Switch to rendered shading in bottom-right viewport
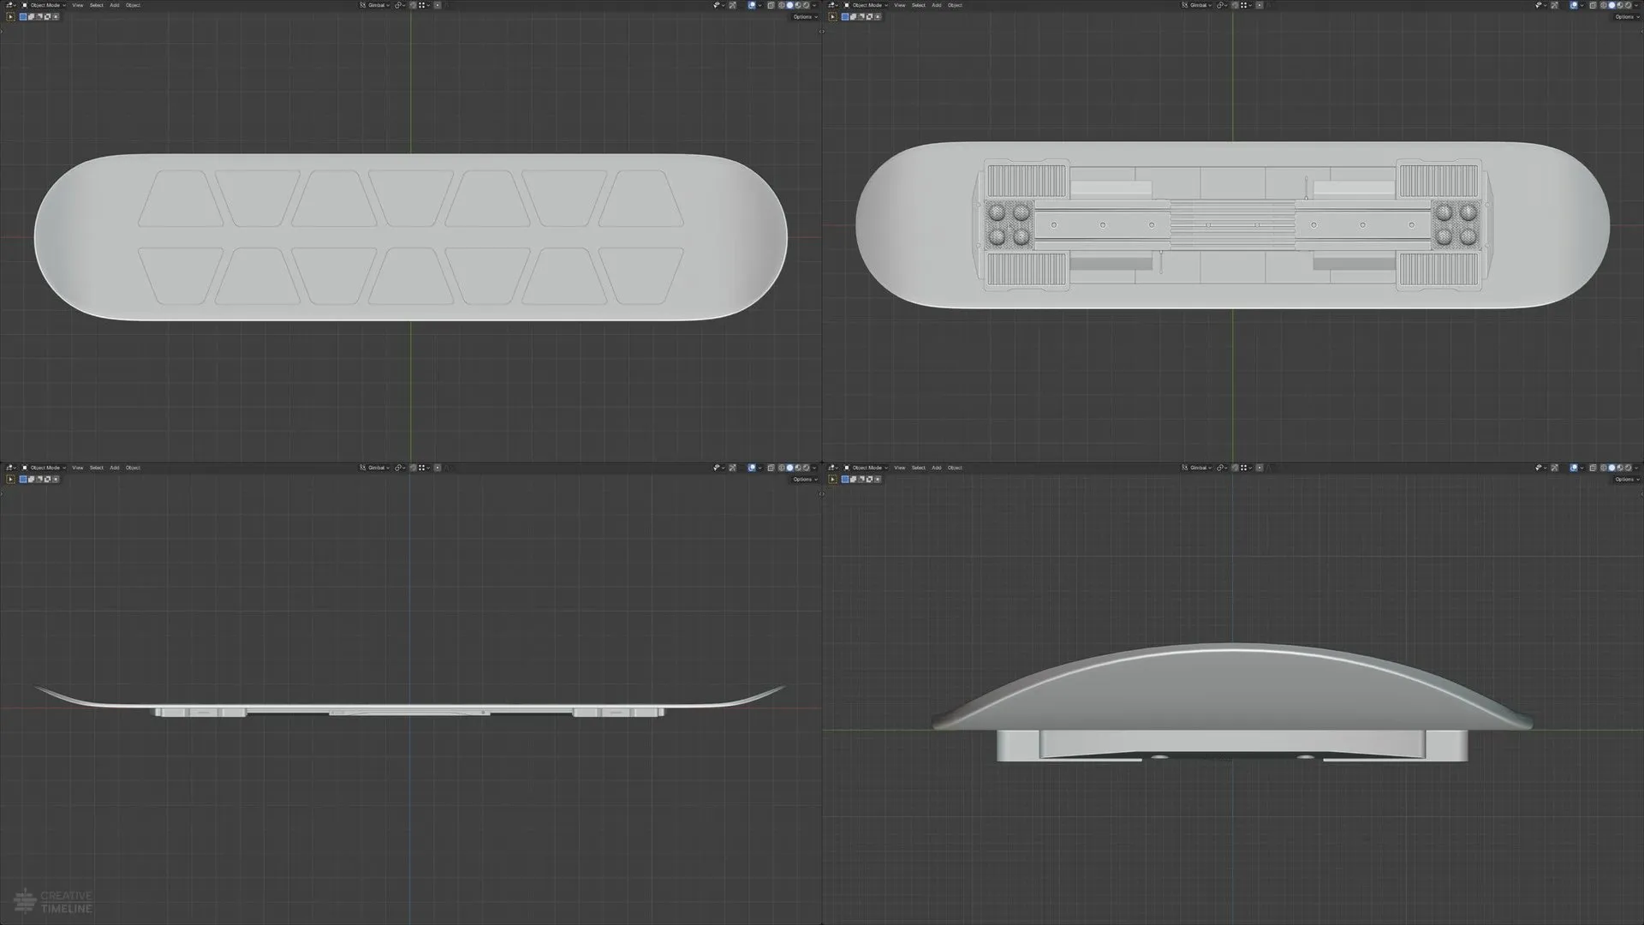Viewport: 1644px width, 925px height. (1628, 468)
